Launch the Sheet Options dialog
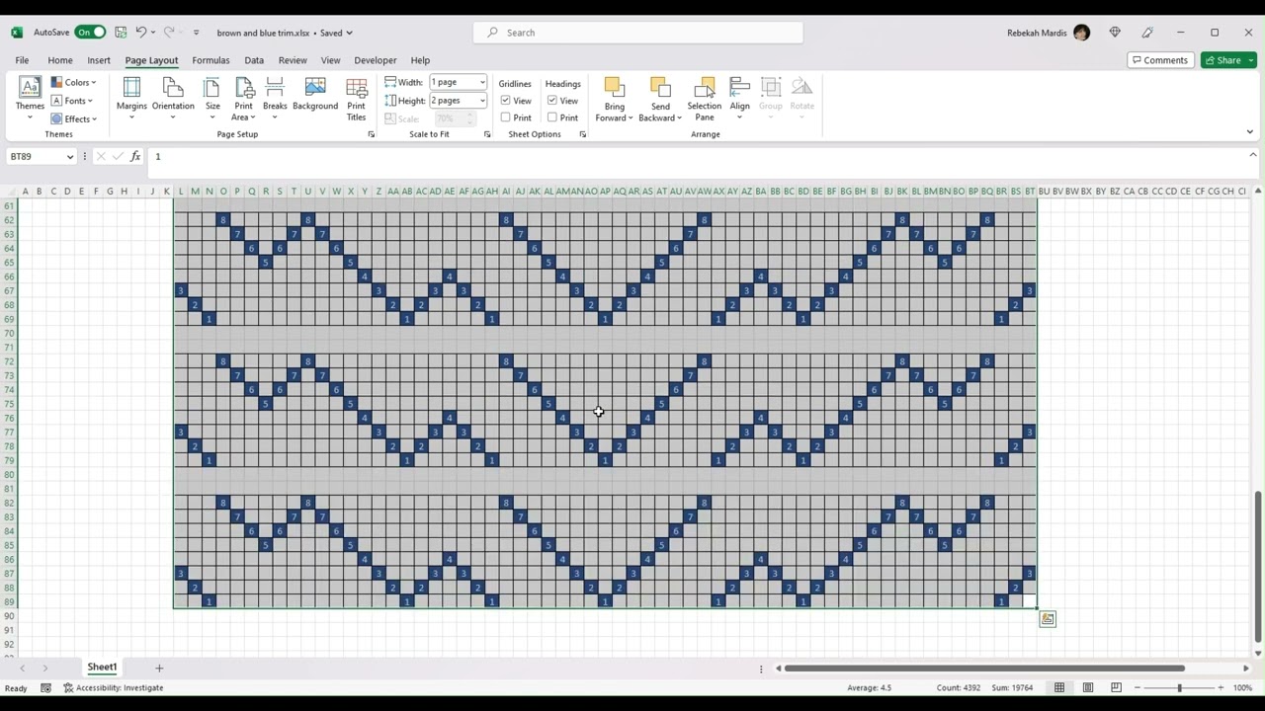This screenshot has width=1265, height=711. click(x=582, y=134)
